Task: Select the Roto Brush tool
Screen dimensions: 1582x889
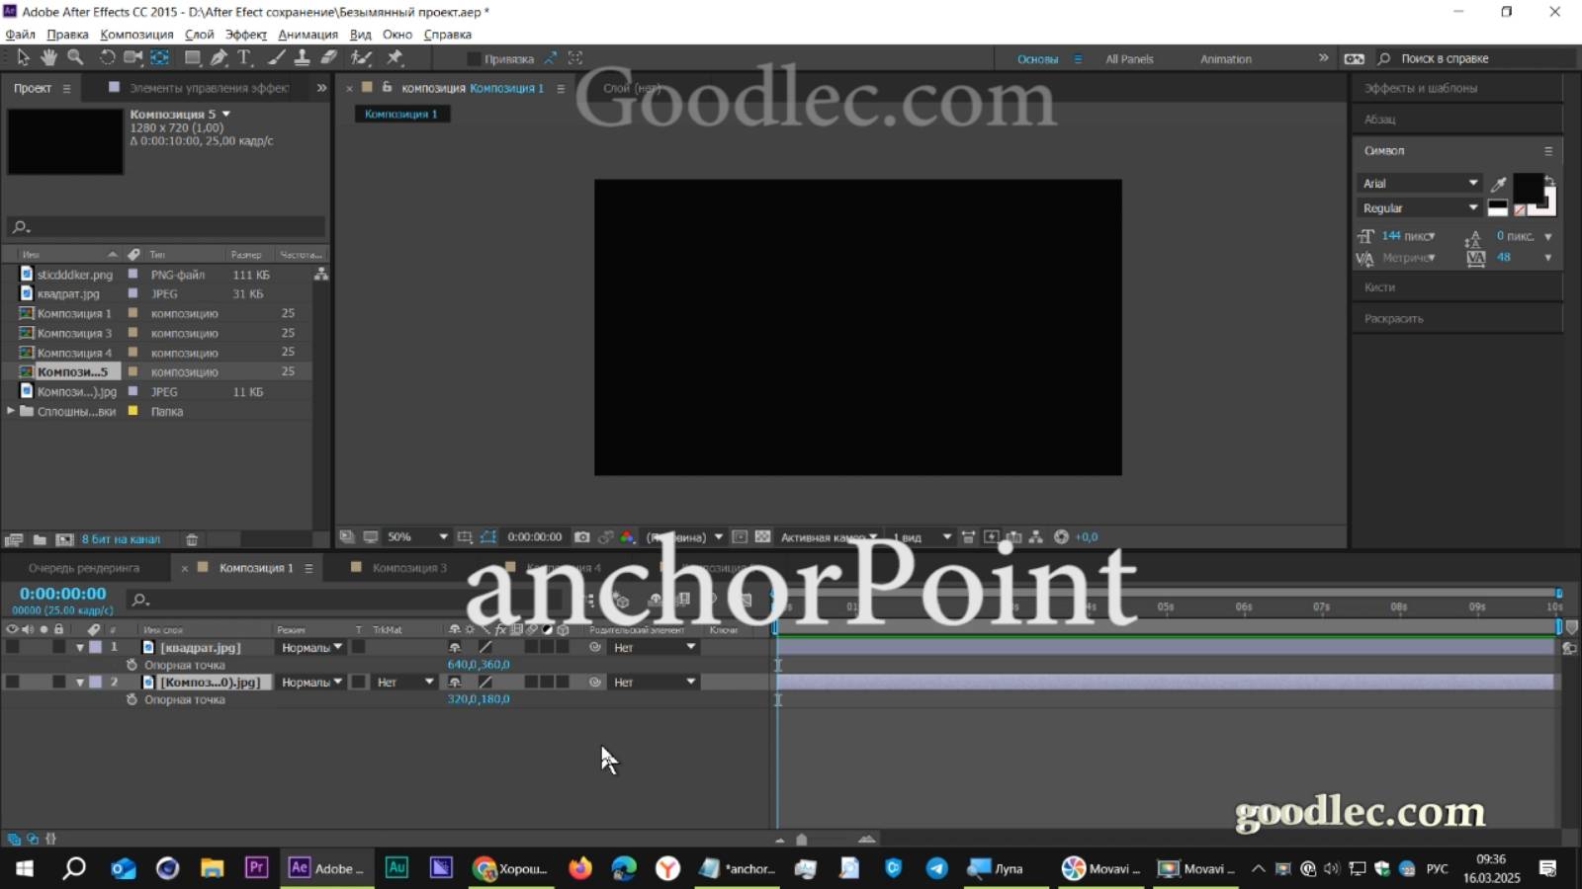Action: tap(362, 58)
